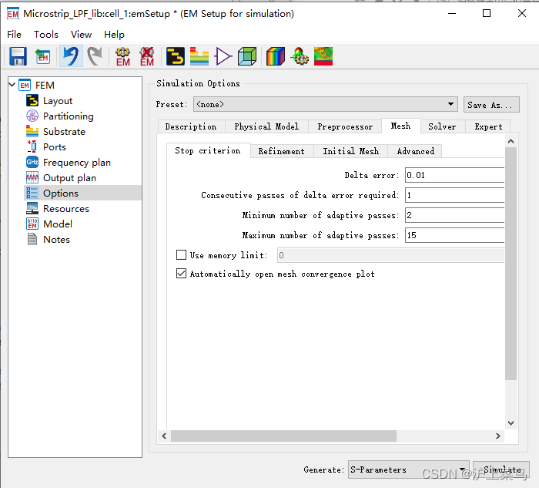
Task: Switch to the Mesh tab
Action: pyautogui.click(x=400, y=126)
